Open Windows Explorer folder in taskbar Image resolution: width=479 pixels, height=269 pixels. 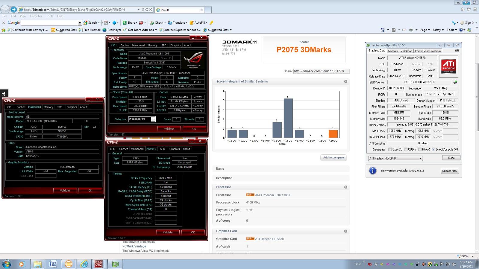[x=37, y=264]
